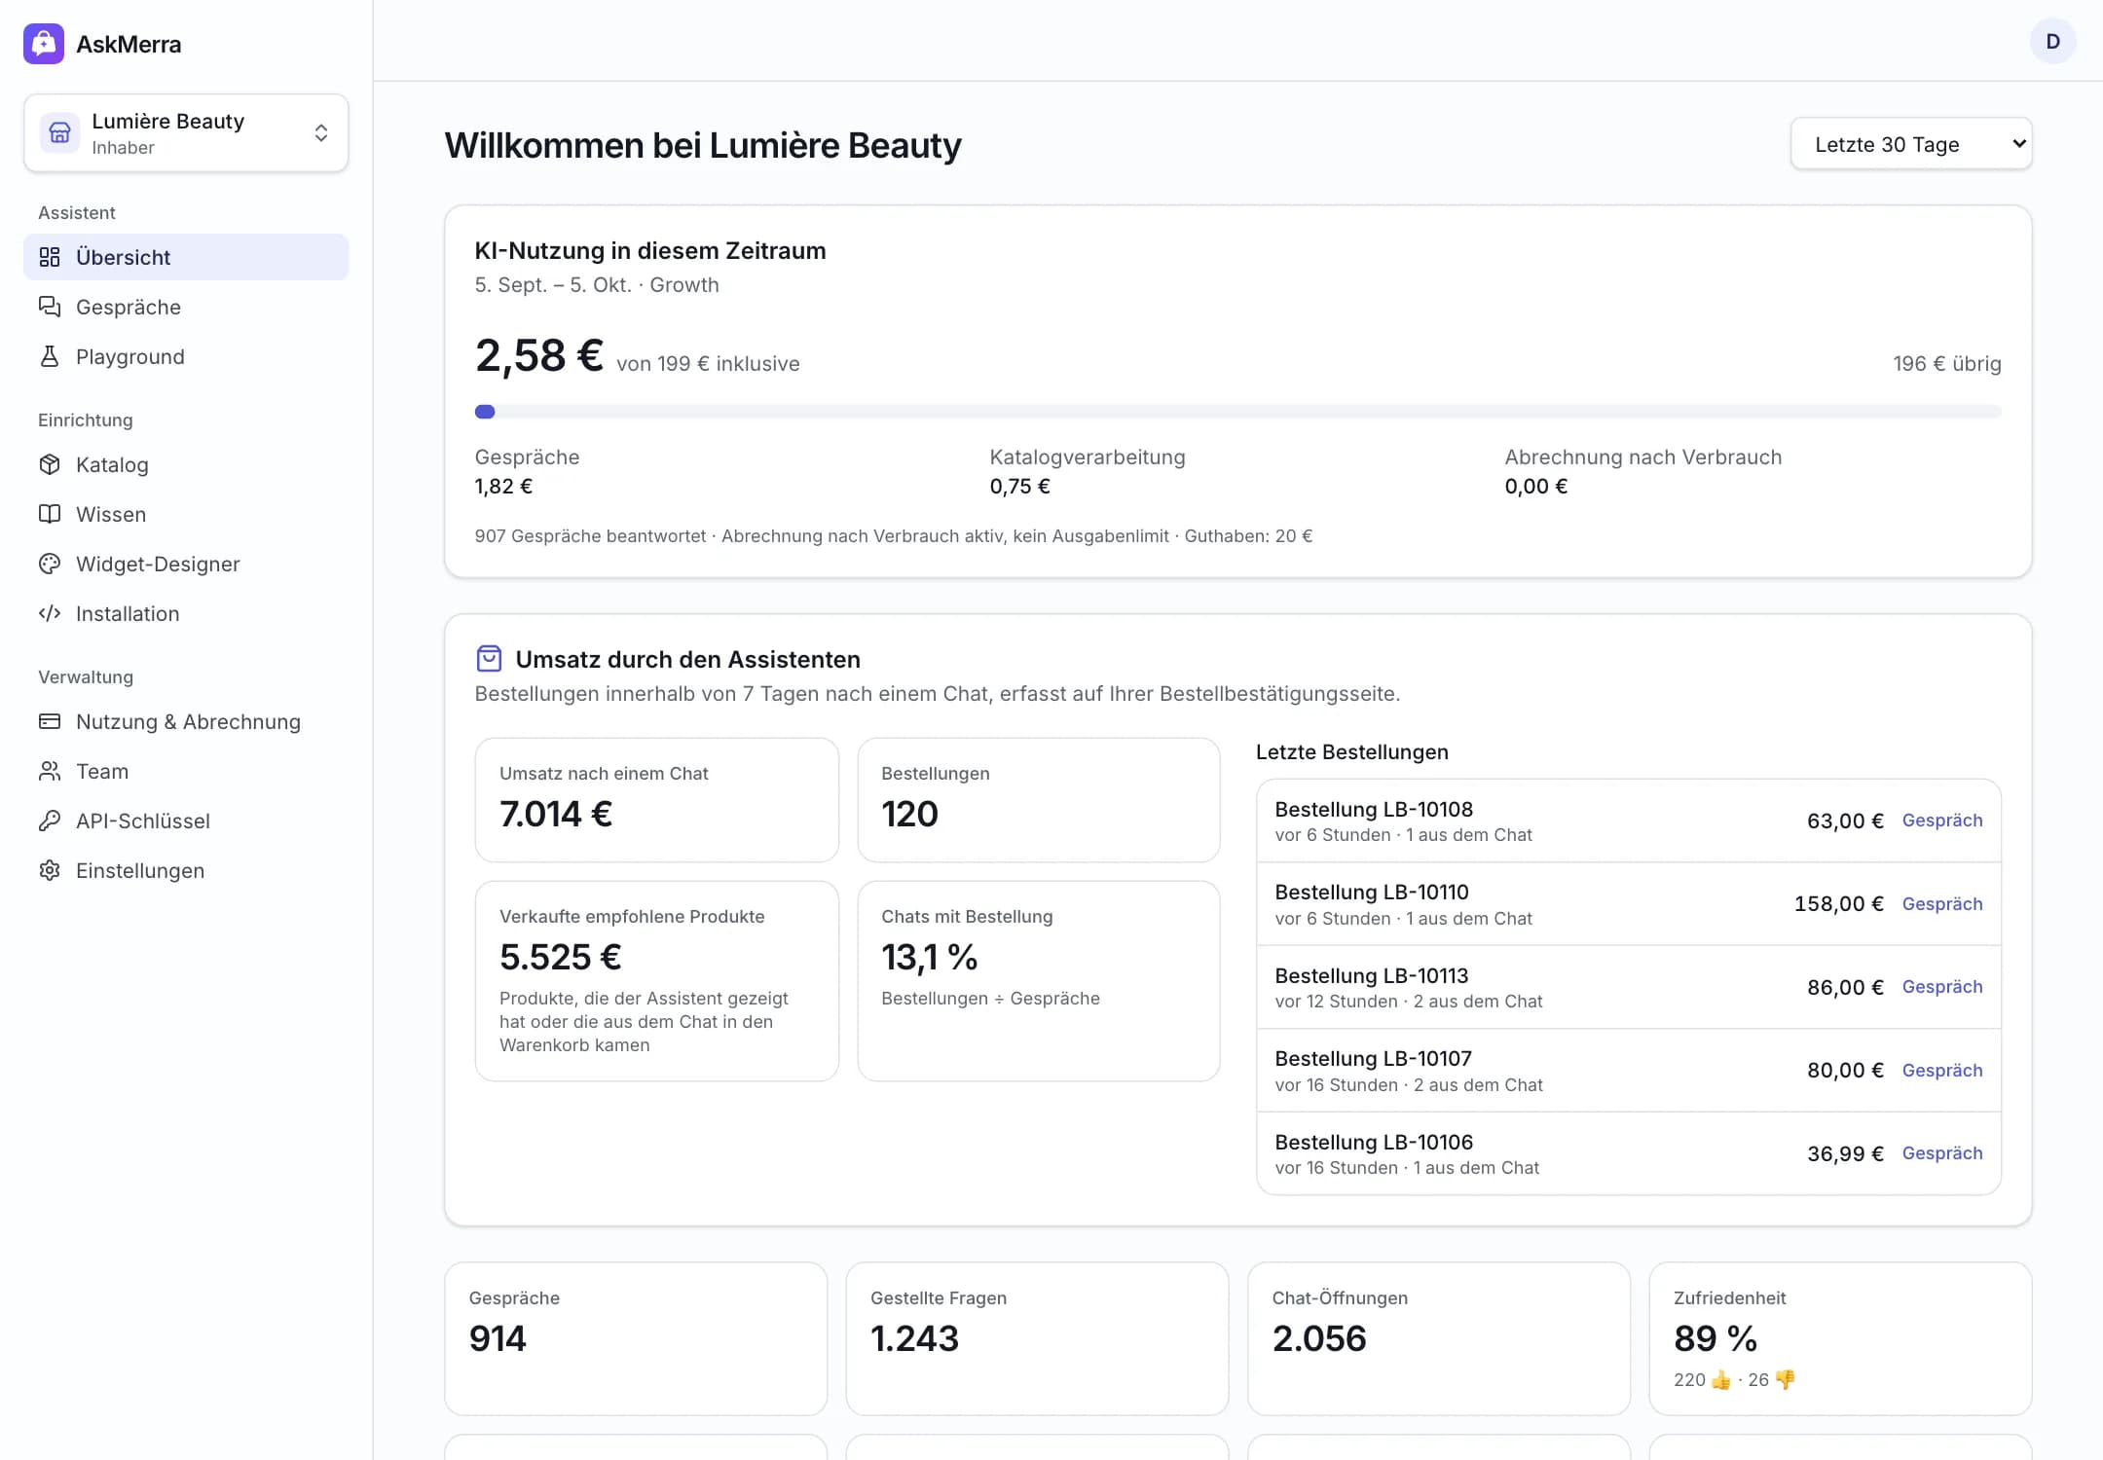Screen dimensions: 2103x1460
Task: Open the Playground menu item
Action: [186, 356]
